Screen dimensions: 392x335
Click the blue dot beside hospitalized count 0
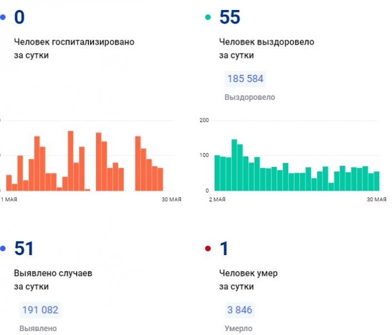3,18
